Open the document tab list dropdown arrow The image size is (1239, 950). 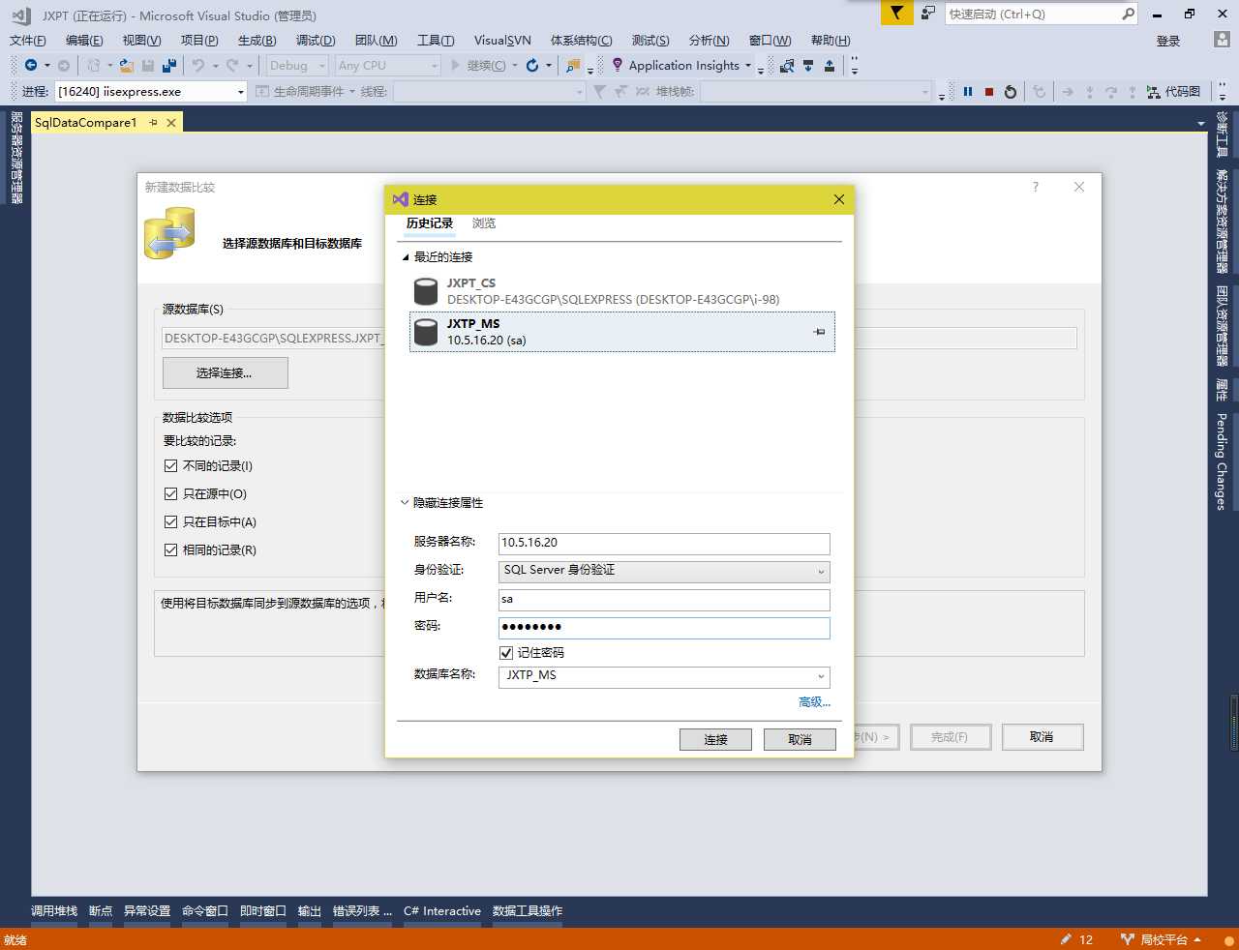click(x=1201, y=124)
